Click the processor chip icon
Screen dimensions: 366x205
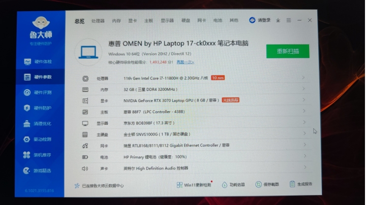tap(85, 79)
